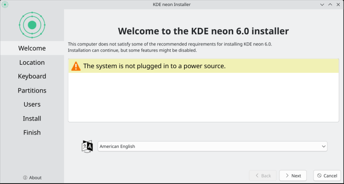
Task: Open the Keyboard step
Action: [x=32, y=76]
